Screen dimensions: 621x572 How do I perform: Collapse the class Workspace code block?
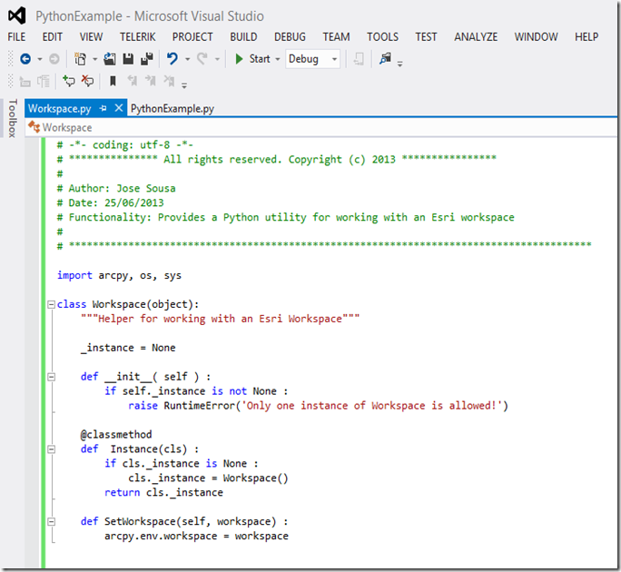point(51,304)
